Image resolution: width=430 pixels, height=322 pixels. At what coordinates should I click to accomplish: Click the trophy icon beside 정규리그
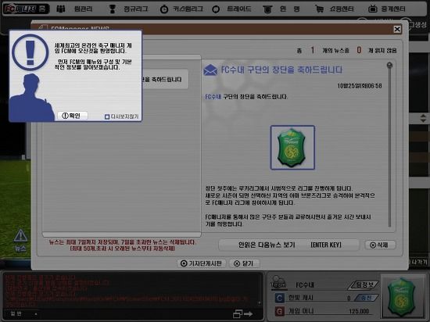[112, 9]
